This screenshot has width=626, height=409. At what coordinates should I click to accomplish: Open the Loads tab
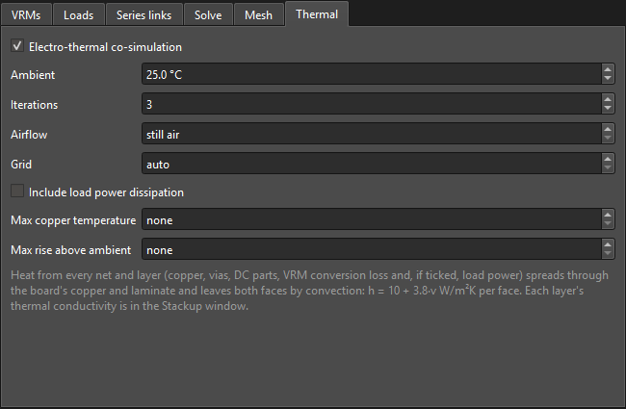[x=79, y=15]
